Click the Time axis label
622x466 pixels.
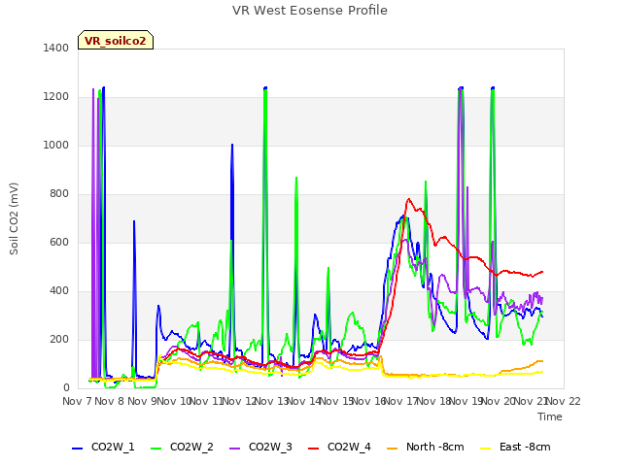[550, 416]
